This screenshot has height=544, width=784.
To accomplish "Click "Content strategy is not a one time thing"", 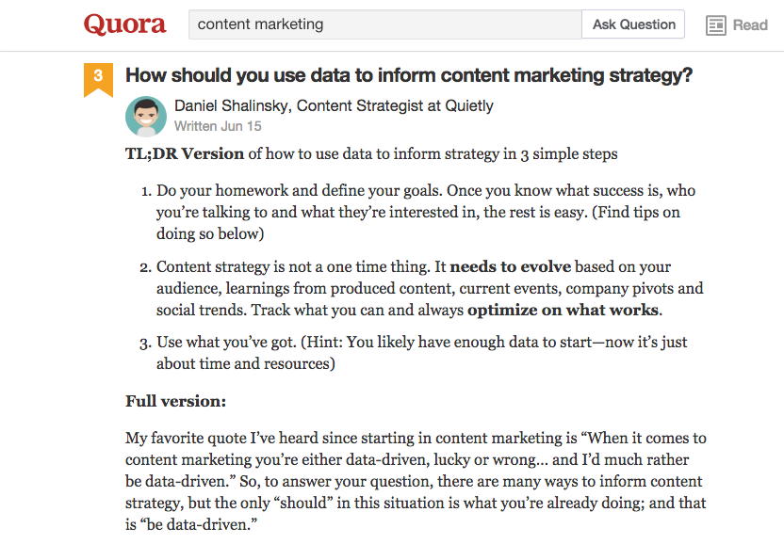I will pyautogui.click(x=299, y=266).
